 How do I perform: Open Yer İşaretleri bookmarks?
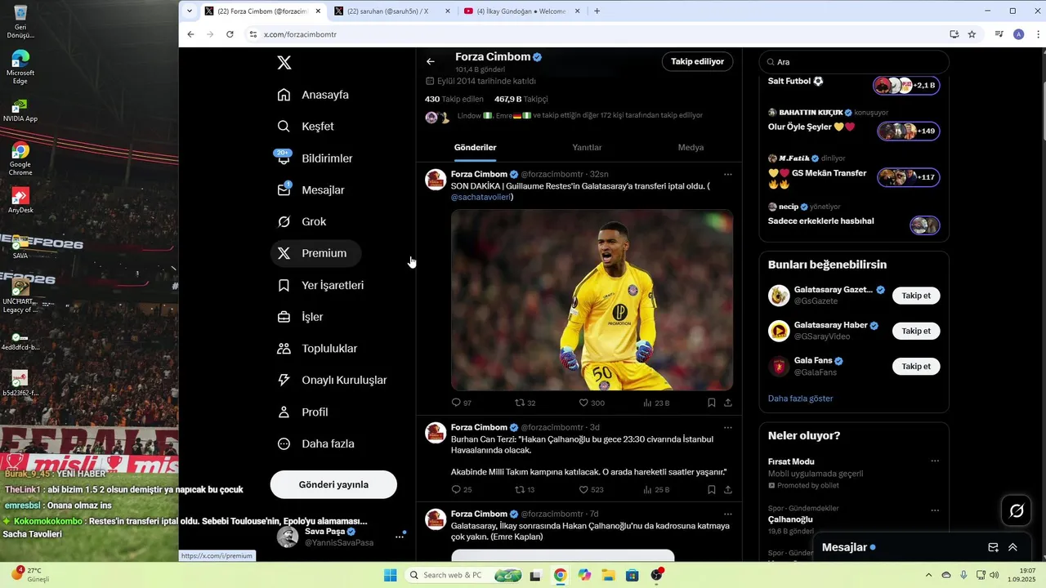[321, 285]
